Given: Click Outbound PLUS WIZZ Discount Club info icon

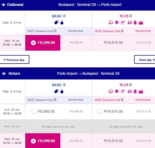Looking at the screenshot, I should pyautogui.click(x=122, y=31).
